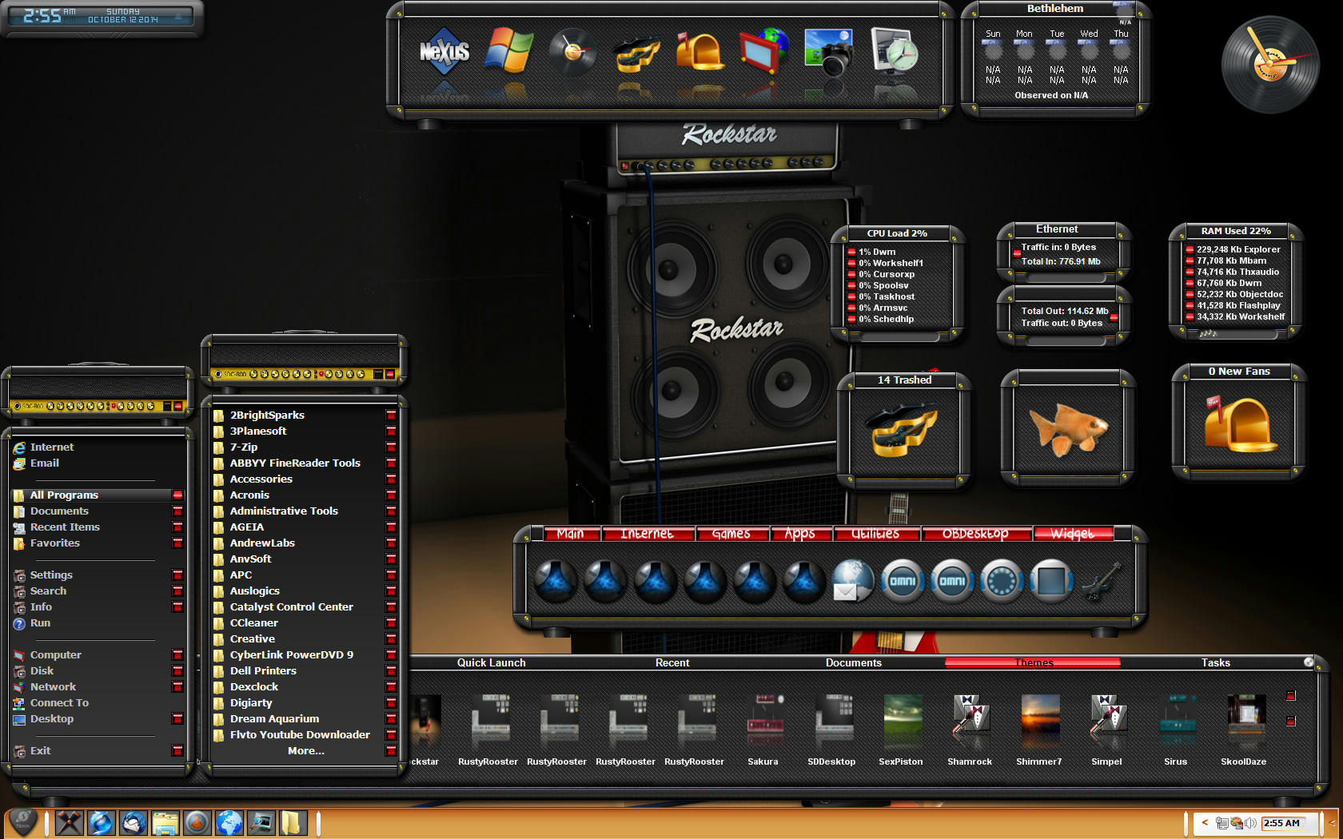Click the Windows logo dock icon
The height and width of the screenshot is (839, 1343).
pos(509,51)
